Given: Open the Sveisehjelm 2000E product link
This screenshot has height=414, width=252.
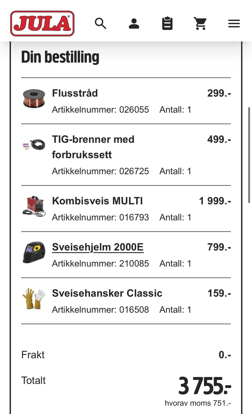Looking at the screenshot, I should pos(98,247).
